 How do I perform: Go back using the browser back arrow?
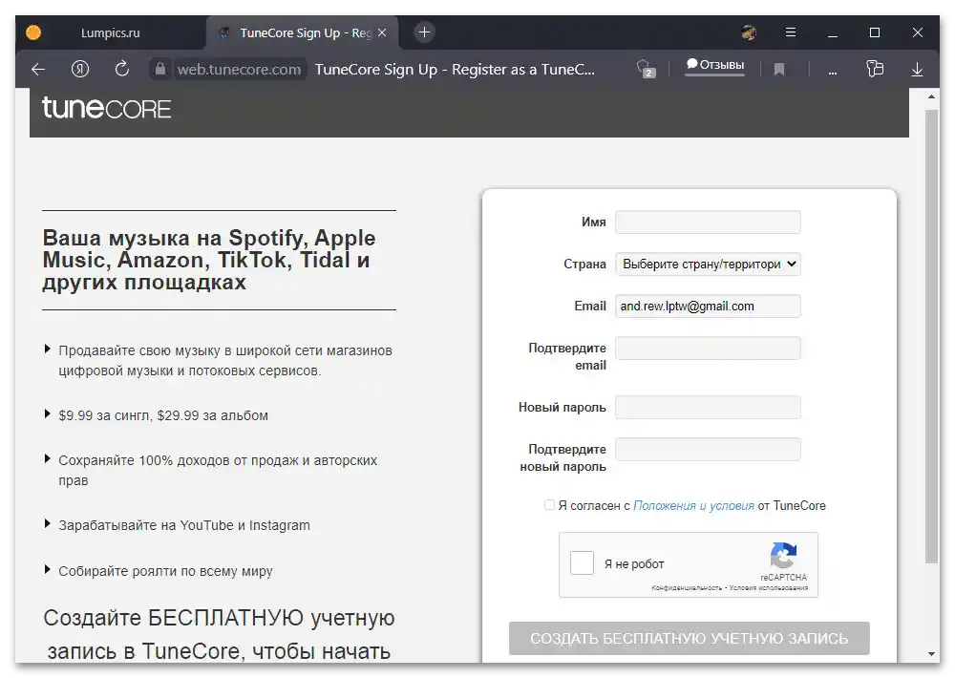click(x=38, y=70)
